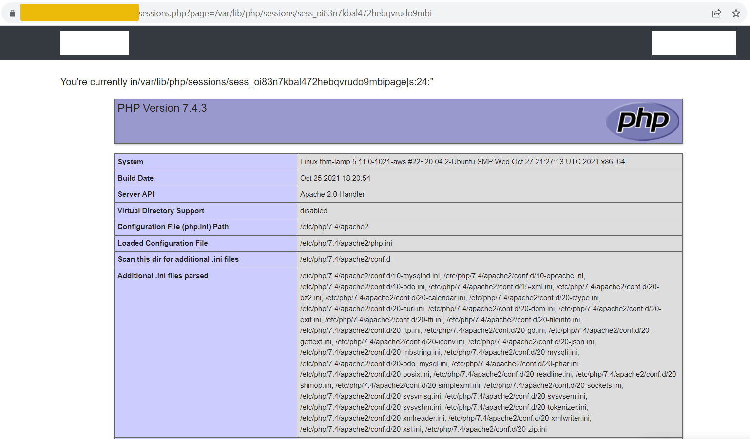750x439 pixels.
Task: Click the yellow redacted block in the address bar
Action: [79, 13]
